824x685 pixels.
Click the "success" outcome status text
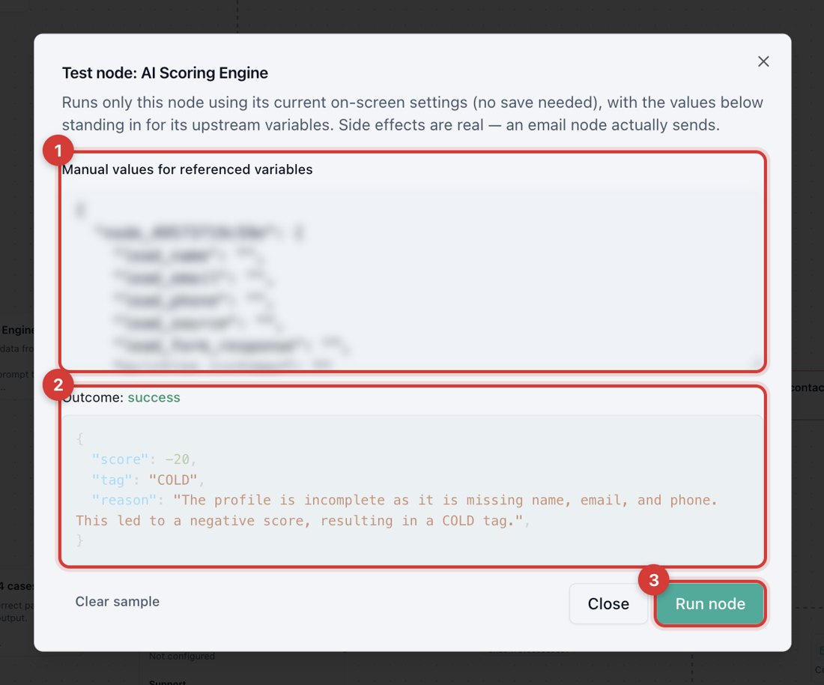154,397
